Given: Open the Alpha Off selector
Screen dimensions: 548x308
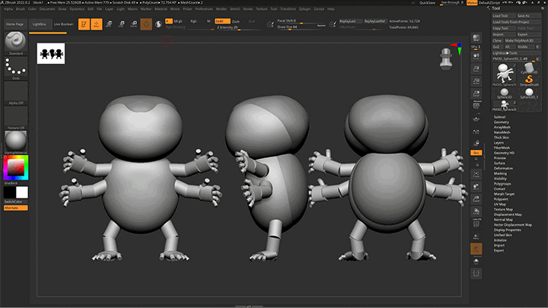Looking at the screenshot, I should 16,93.
